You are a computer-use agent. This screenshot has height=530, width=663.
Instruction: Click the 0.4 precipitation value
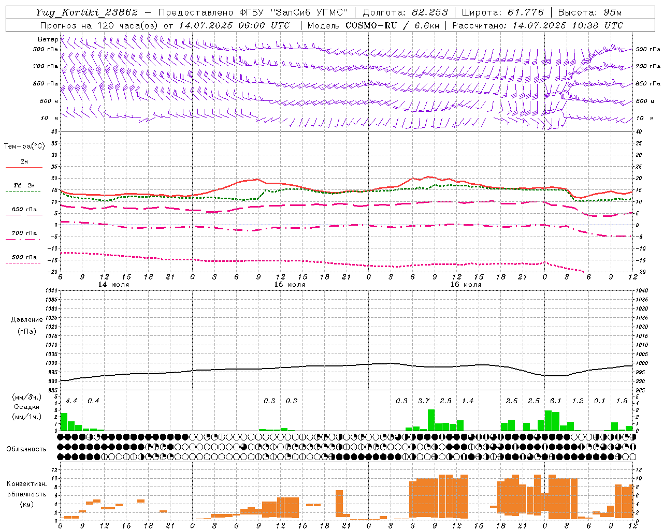click(93, 401)
